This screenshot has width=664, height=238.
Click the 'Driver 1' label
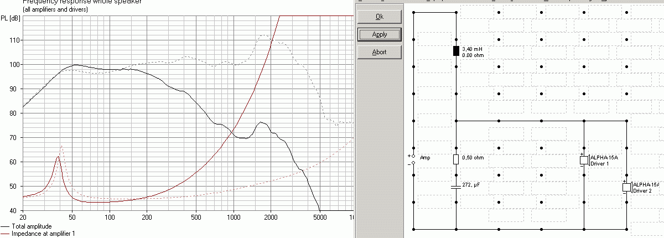[x=600, y=163]
